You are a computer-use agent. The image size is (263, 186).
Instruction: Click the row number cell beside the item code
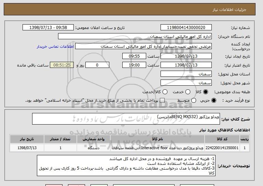click(x=245, y=148)
